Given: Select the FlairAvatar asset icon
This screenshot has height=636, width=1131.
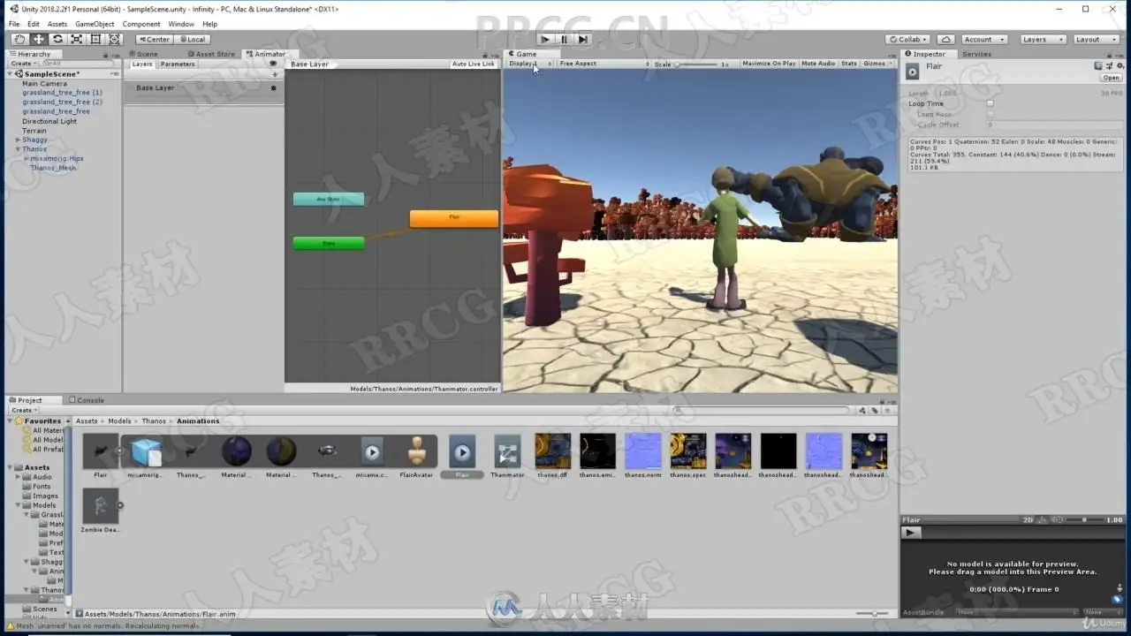Looking at the screenshot, I should coord(417,451).
